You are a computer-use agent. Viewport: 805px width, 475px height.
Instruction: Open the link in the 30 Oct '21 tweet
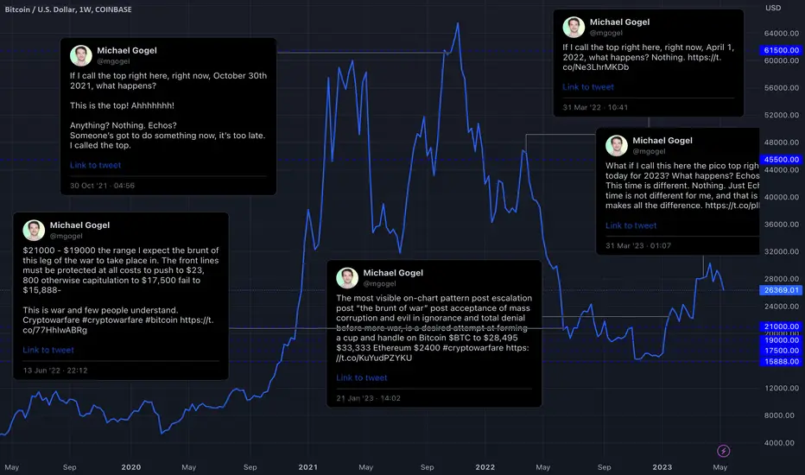coord(96,165)
